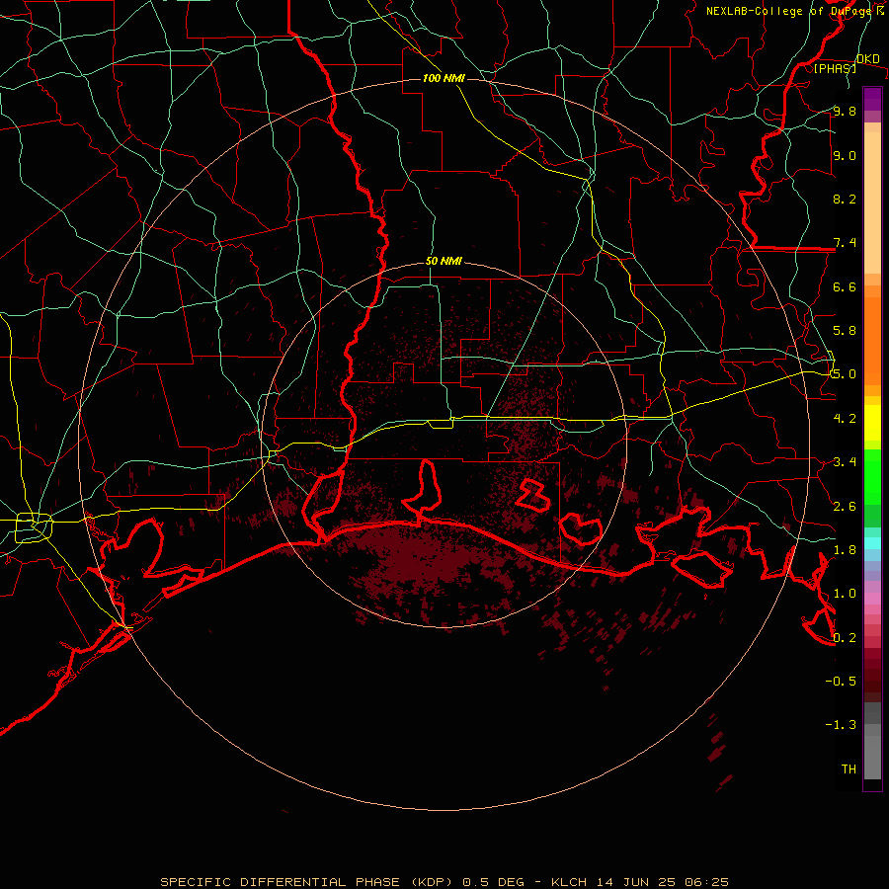Click the 4.2 value on the scale
This screenshot has width=889, height=889.
pos(845,419)
